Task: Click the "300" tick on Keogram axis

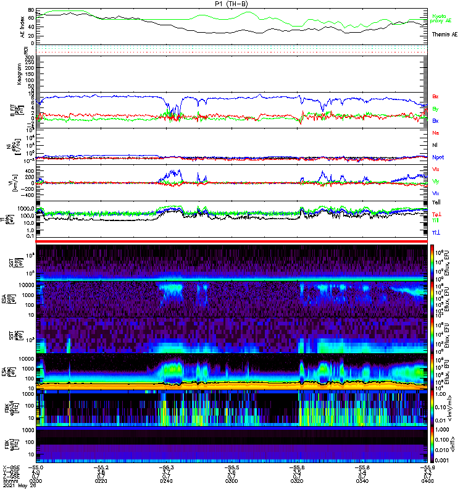Action: coord(30,57)
